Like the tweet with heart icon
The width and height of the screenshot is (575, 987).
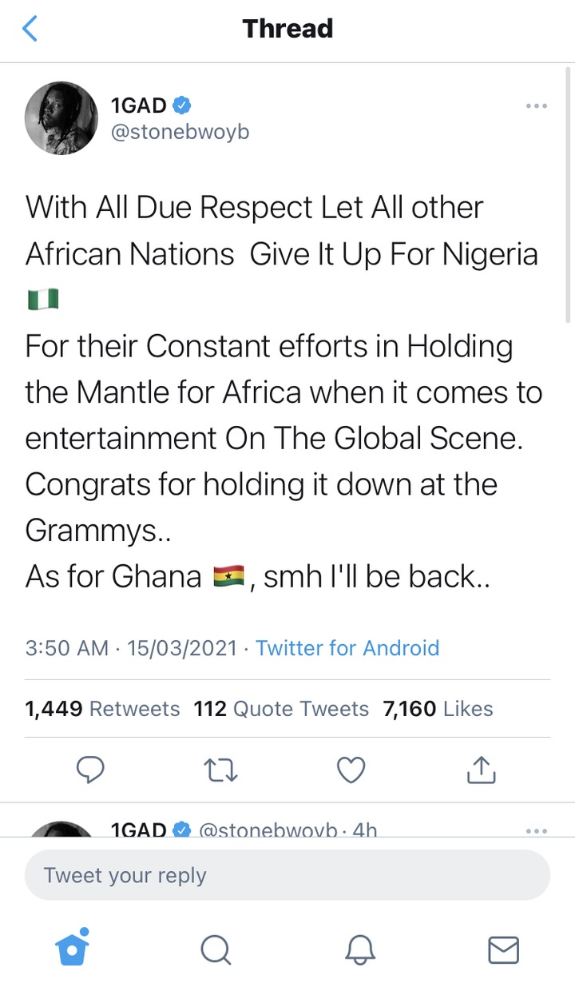click(351, 770)
